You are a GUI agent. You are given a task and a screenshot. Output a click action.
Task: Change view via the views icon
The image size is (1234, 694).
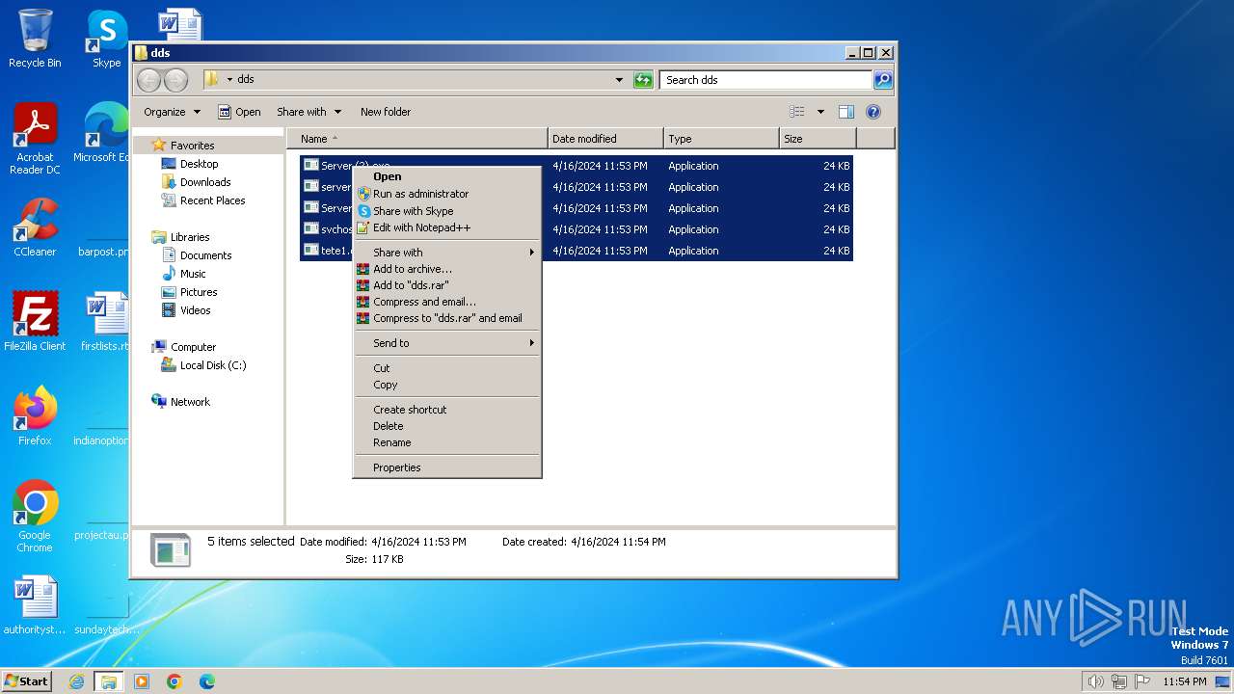pos(797,112)
